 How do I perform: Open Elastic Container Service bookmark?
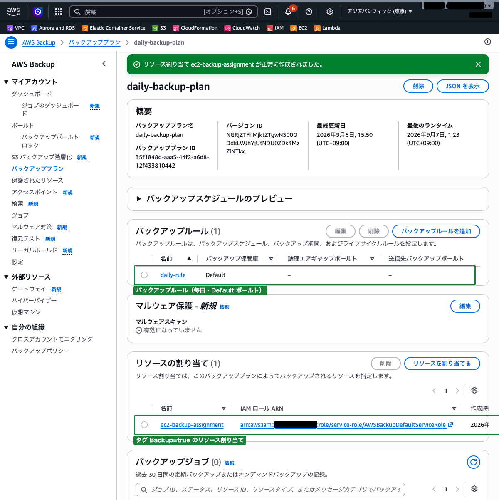click(x=114, y=28)
